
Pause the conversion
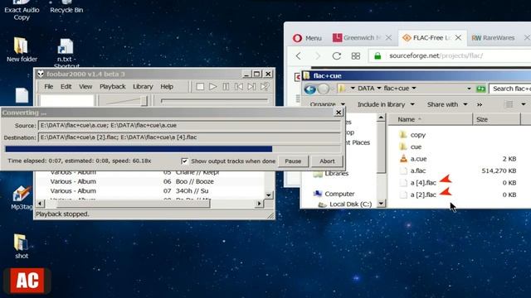(x=293, y=161)
